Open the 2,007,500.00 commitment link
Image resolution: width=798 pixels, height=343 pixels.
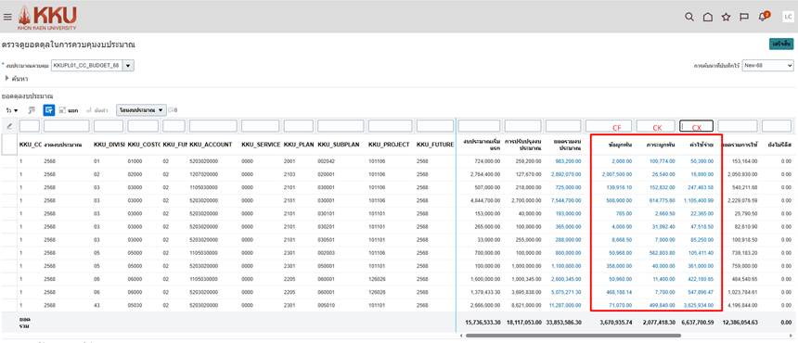pos(617,174)
